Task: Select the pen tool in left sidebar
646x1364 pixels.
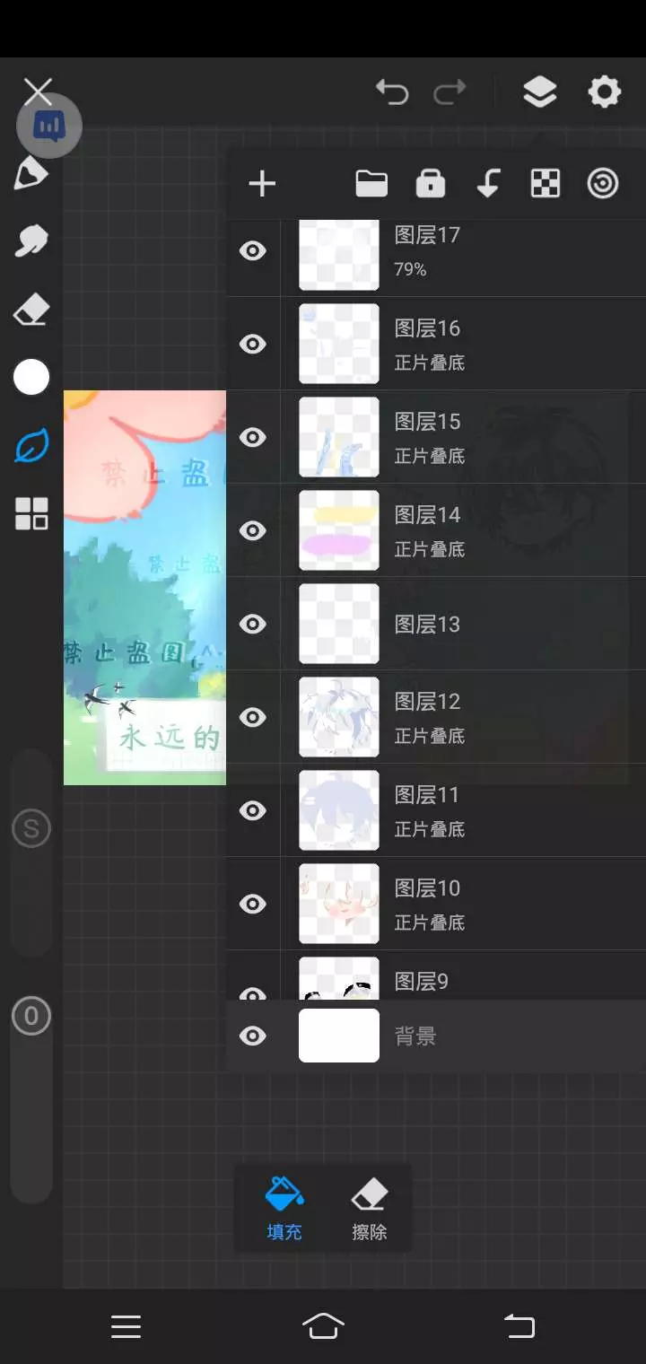Action: pyautogui.click(x=31, y=174)
